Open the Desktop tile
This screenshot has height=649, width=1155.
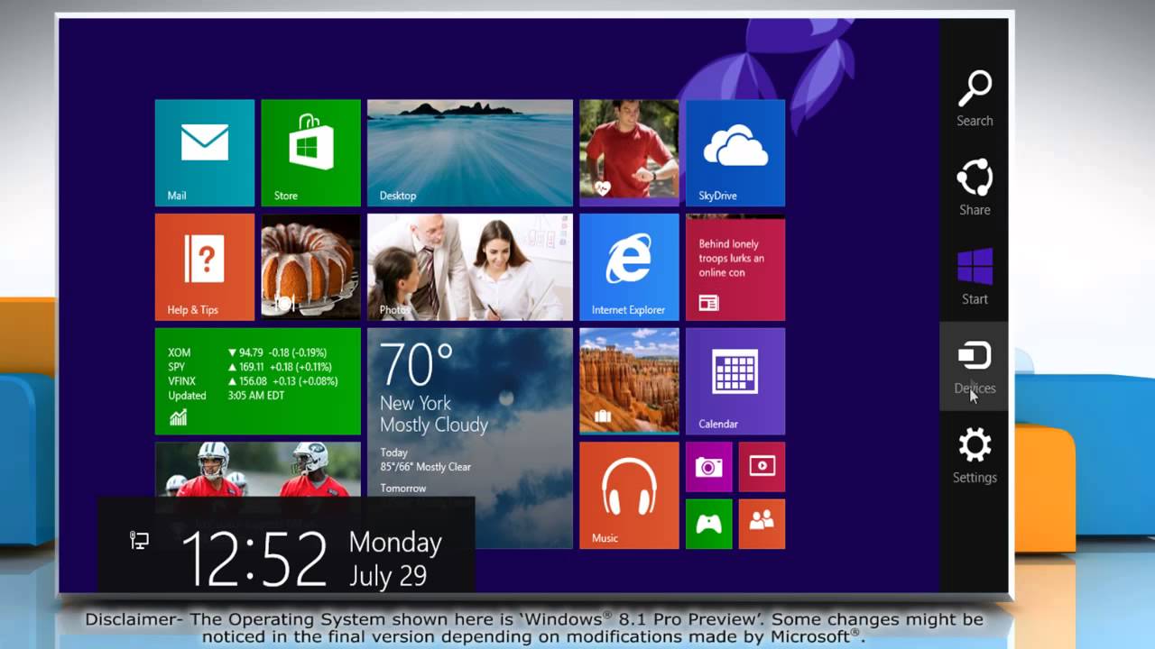pyautogui.click(x=470, y=153)
